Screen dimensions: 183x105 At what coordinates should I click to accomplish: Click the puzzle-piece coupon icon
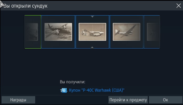64,90
